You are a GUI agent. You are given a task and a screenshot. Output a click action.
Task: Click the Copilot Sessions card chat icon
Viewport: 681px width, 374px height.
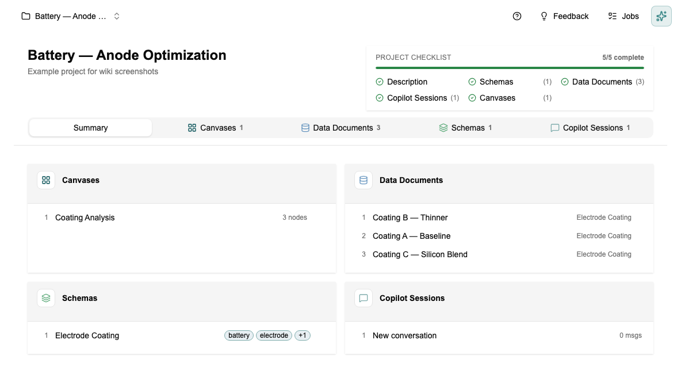click(364, 298)
